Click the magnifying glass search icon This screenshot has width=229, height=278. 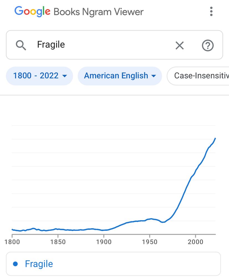click(x=21, y=45)
